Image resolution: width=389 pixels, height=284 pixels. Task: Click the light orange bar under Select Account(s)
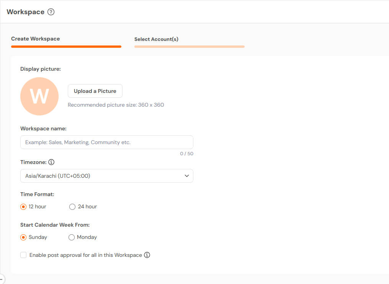click(189, 47)
